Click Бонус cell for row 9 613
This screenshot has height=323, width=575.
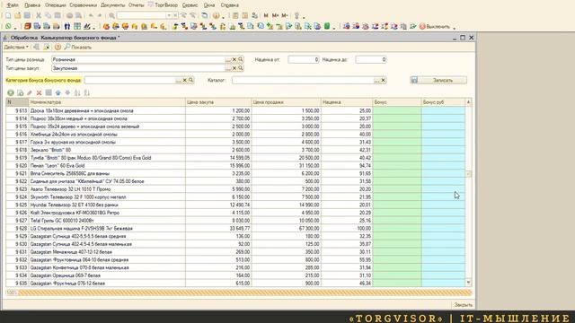[397, 110]
